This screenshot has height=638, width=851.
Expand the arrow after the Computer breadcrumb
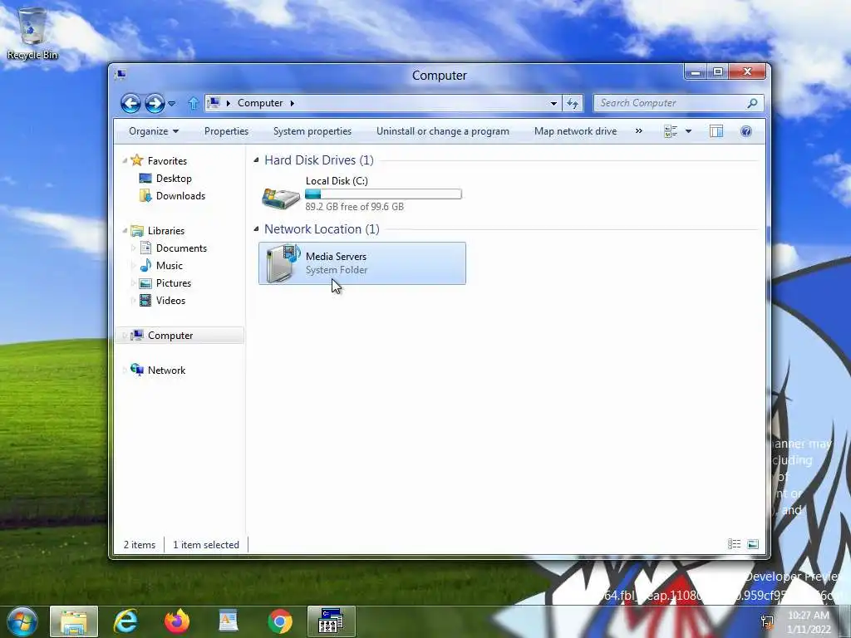click(292, 103)
